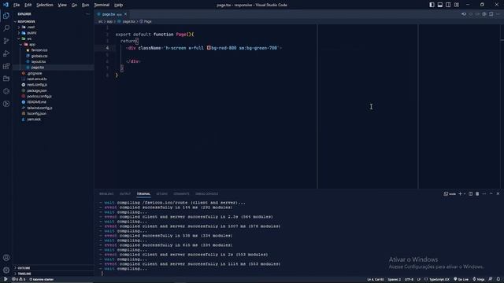Screen dimensions: 504x283
Task: Open the Customize Layout icon
Action: click(457, 5)
